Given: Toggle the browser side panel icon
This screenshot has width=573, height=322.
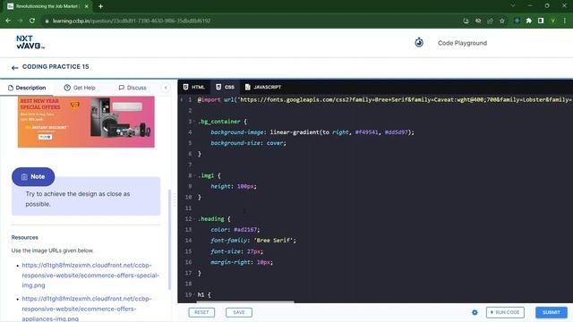Looking at the screenshot, I should pyautogui.click(x=541, y=21).
